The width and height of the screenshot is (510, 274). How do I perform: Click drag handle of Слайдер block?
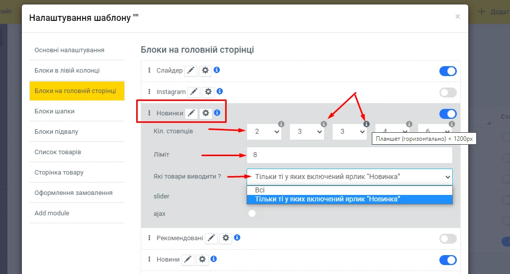click(149, 71)
